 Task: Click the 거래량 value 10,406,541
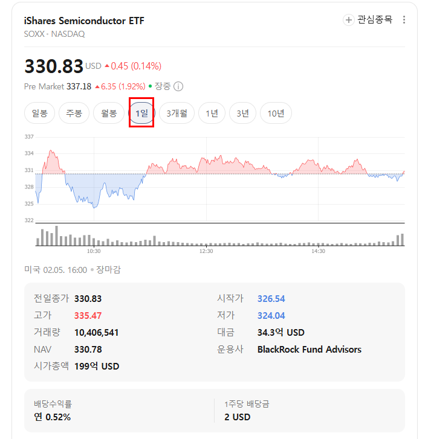click(96, 333)
